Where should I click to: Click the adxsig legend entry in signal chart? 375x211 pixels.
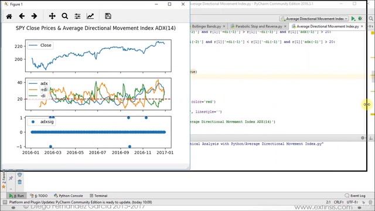pos(42,122)
